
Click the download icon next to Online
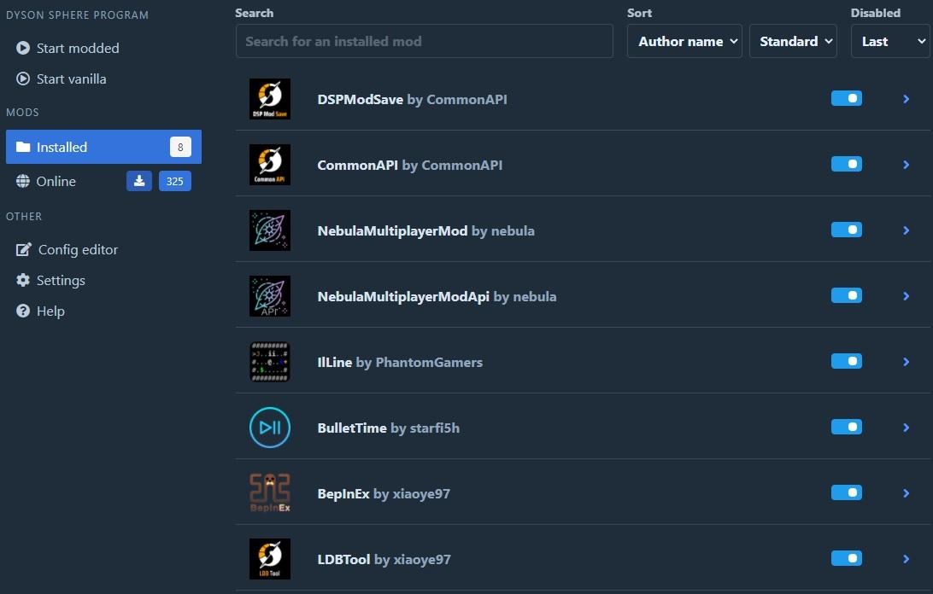point(139,181)
